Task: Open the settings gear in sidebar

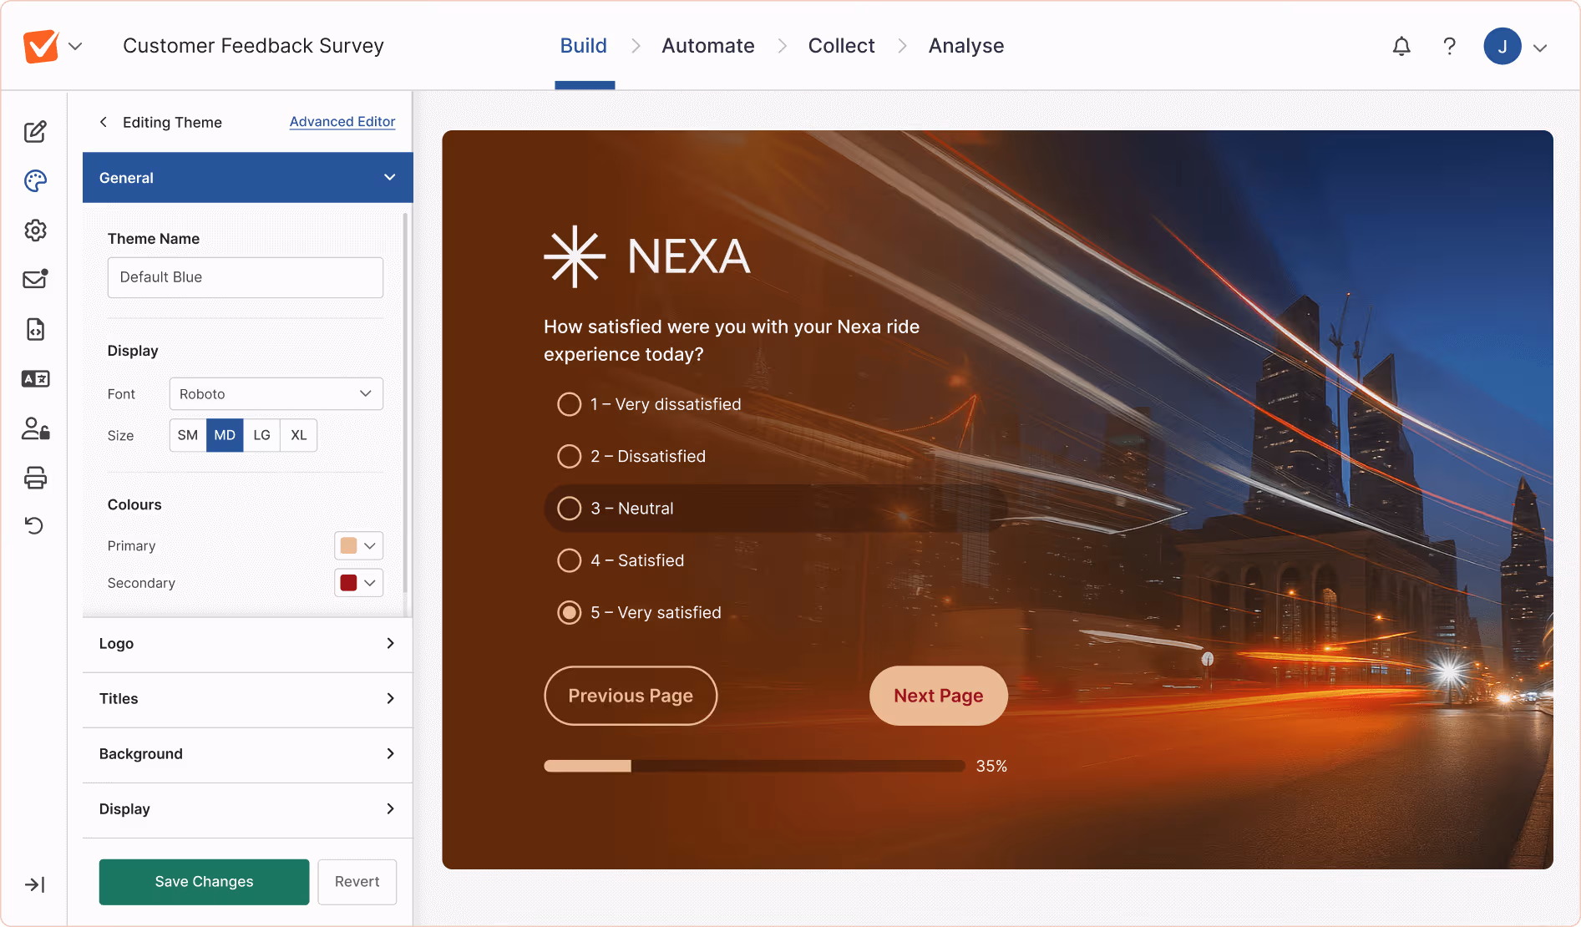Action: point(35,230)
